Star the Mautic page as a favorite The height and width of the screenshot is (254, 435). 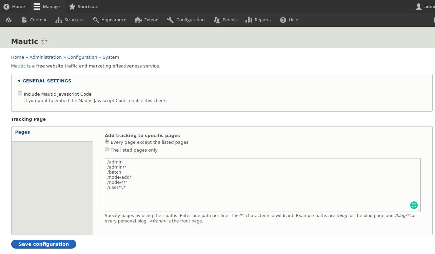pyautogui.click(x=44, y=41)
